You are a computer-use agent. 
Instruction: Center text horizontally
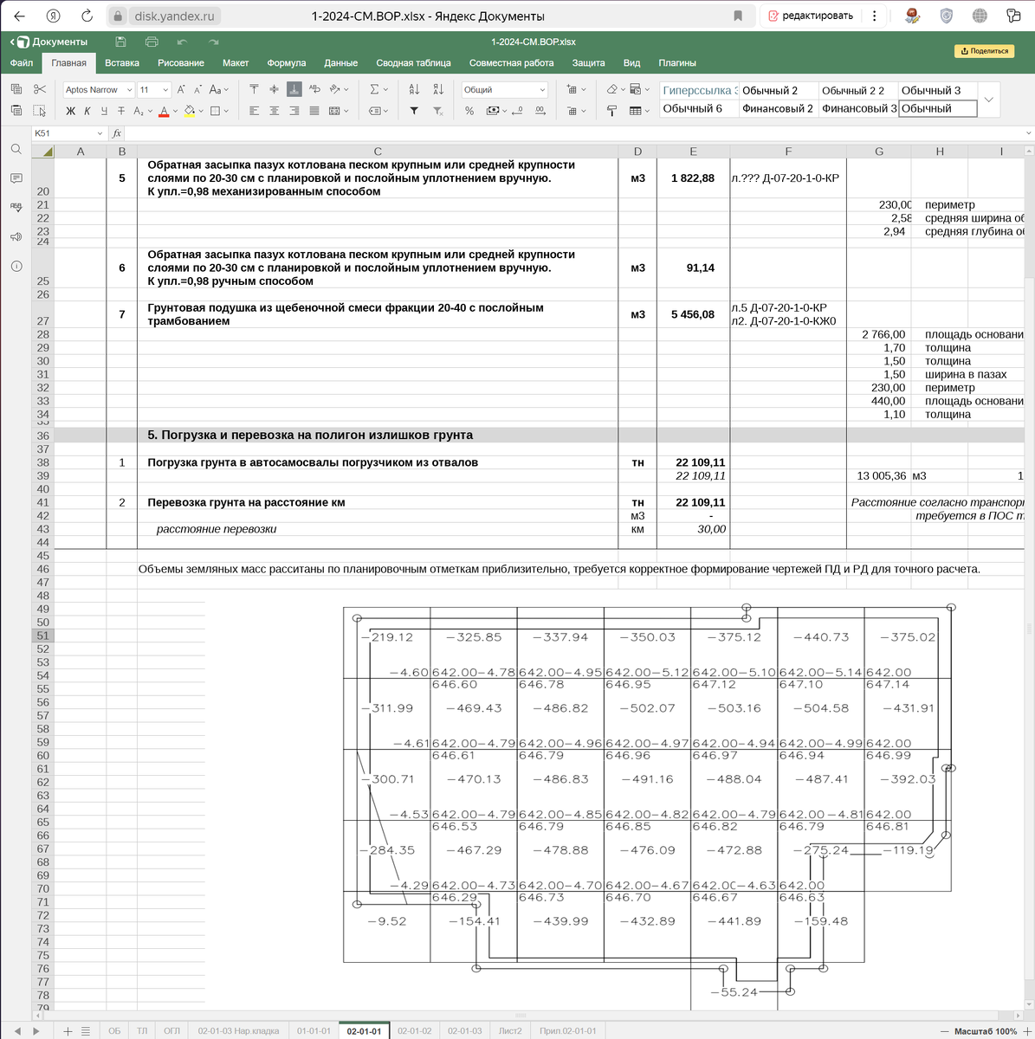pos(274,111)
